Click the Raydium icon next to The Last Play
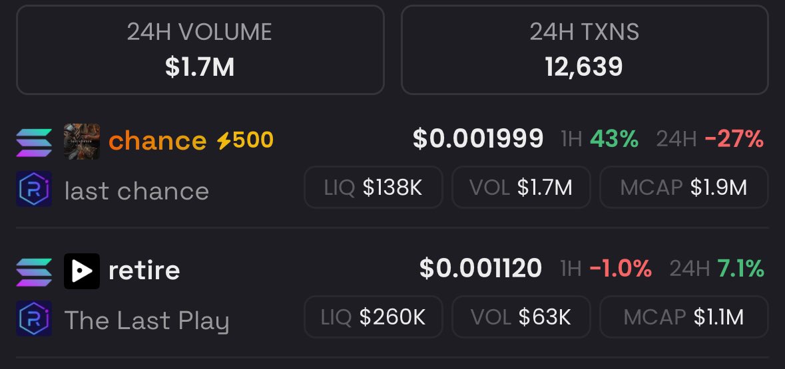This screenshot has width=785, height=369. (x=34, y=318)
